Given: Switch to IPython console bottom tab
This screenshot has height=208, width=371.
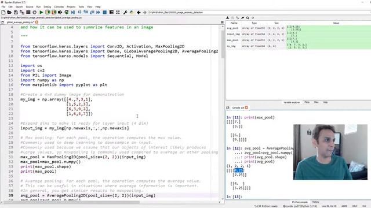Looking at the screenshot, I should (300, 202).
